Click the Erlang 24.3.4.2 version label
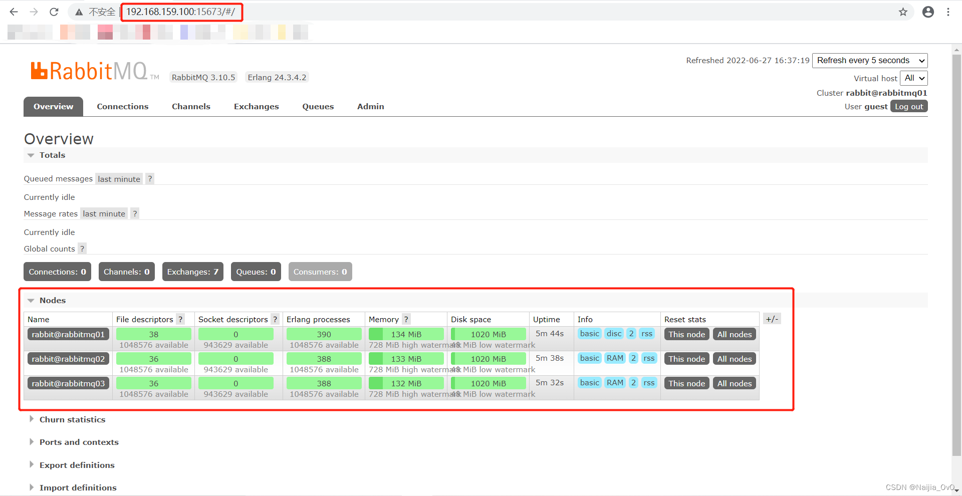The width and height of the screenshot is (962, 496). coord(277,77)
